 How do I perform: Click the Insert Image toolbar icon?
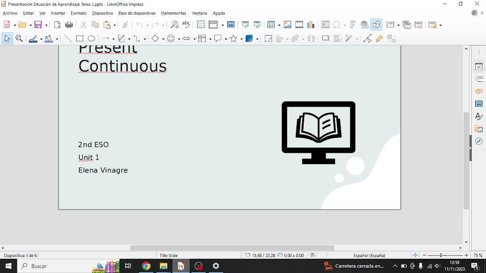[x=288, y=25]
